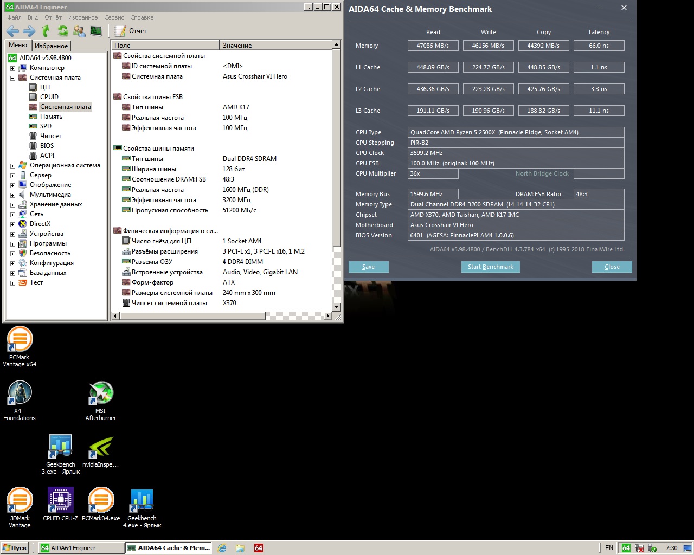Viewport: 694px width, 555px height.
Task: Click the Start Benchmark button
Action: coord(491,267)
